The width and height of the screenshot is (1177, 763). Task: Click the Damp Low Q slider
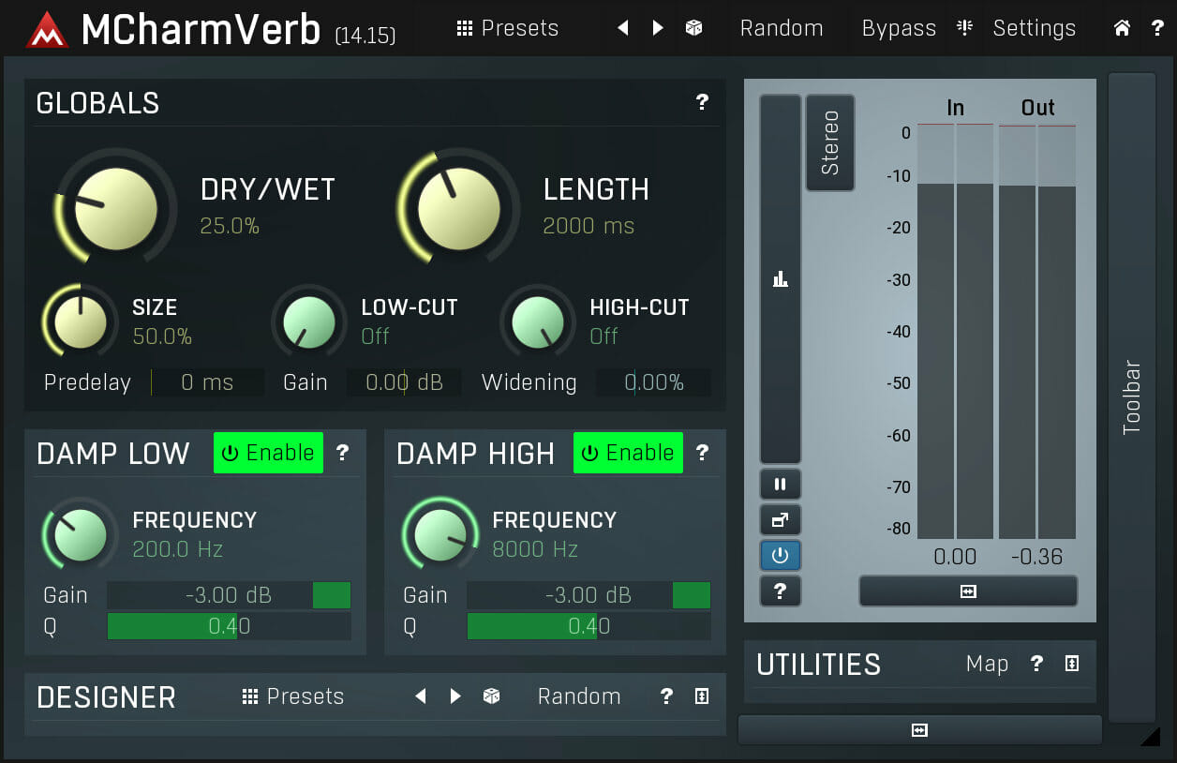(229, 626)
